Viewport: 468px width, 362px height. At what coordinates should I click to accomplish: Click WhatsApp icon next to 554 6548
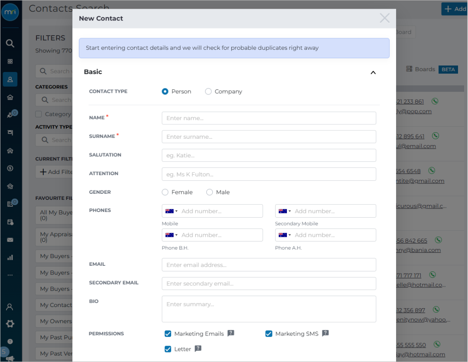tap(432, 170)
